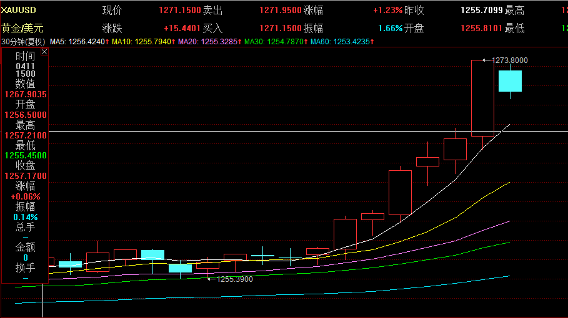Click the 收盘 1257.1700 value in side panel
This screenshot has width=568, height=318.
[26, 176]
